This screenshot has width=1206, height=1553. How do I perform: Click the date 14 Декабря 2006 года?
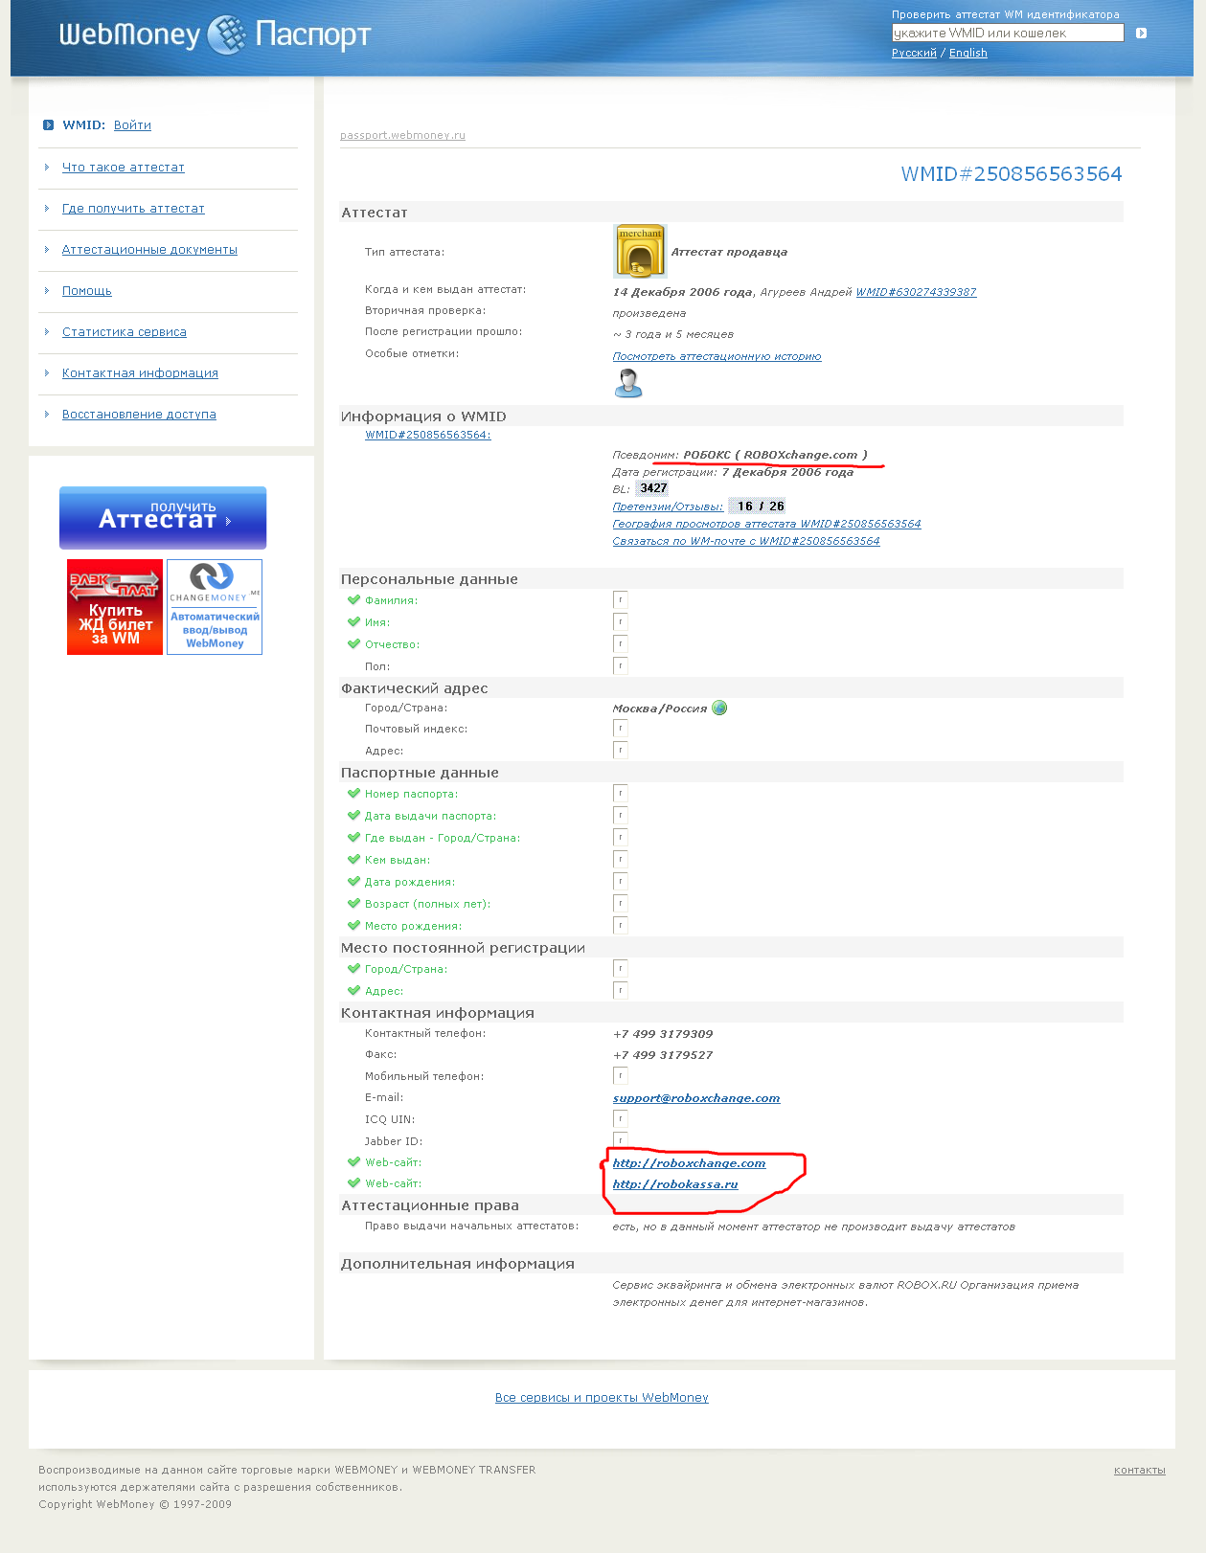683,293
